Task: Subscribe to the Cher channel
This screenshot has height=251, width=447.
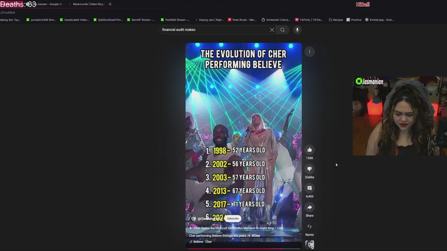Action: (x=233, y=219)
